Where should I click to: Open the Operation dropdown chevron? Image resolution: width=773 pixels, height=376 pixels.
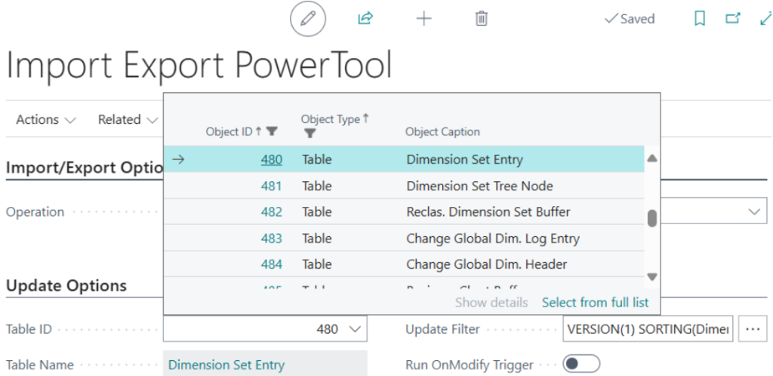(x=754, y=212)
